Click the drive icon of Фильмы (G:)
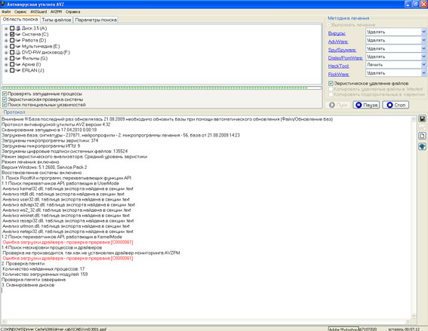Image resolution: width=428 pixels, height=331 pixels. click(18, 58)
